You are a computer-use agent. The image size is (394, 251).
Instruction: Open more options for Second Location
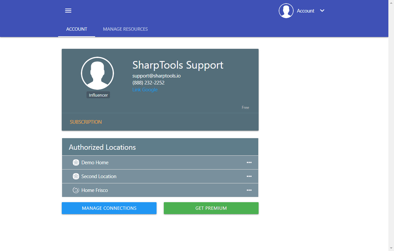click(249, 176)
